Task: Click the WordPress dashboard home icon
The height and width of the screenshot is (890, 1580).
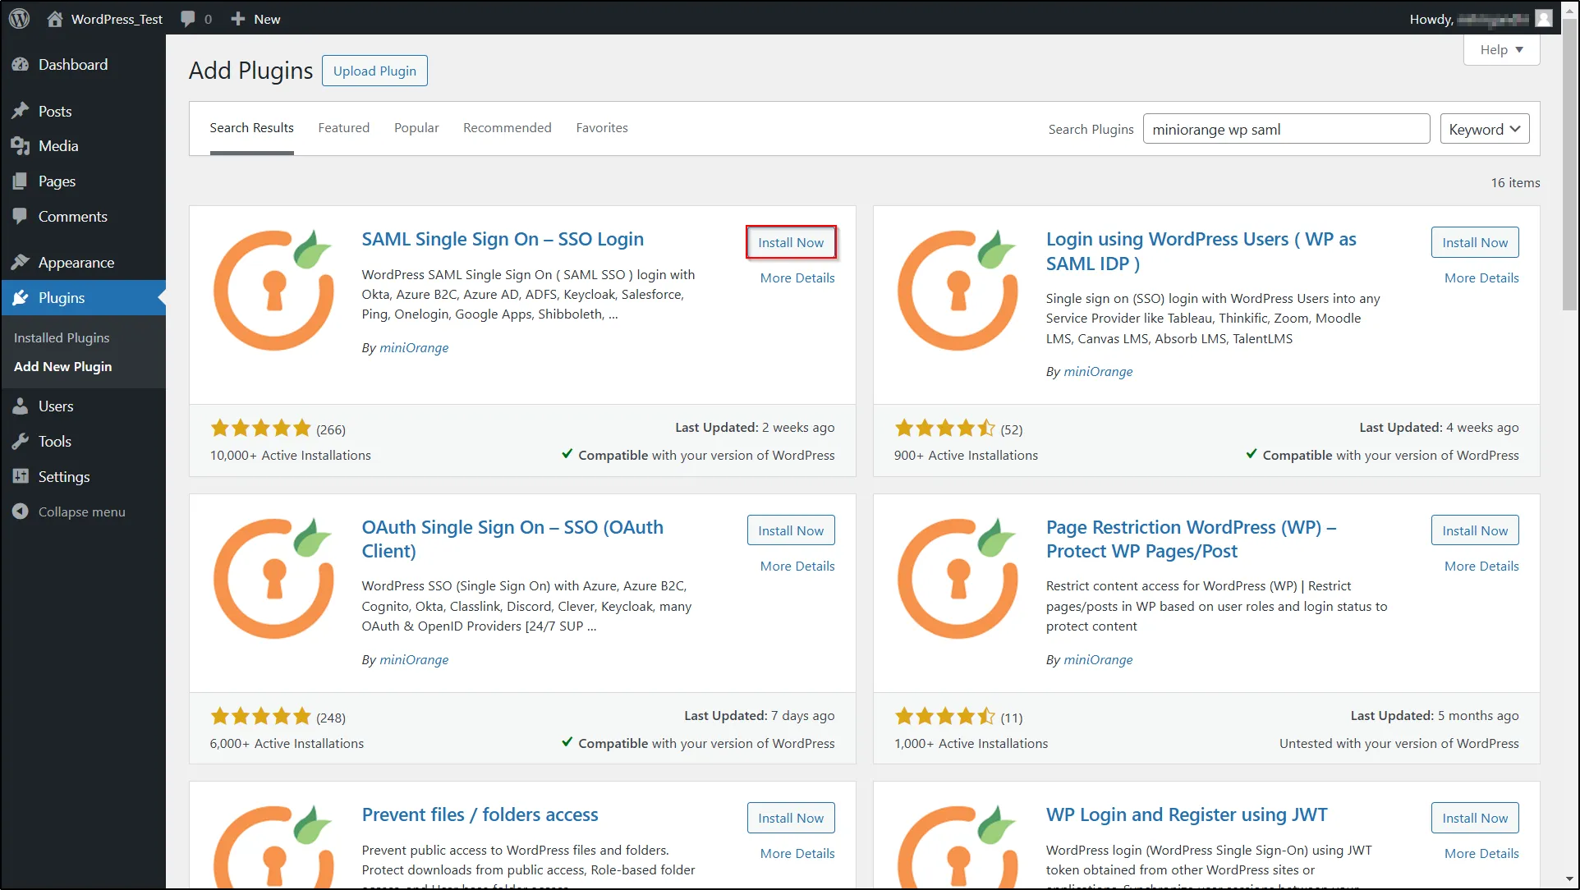Action: coord(52,18)
